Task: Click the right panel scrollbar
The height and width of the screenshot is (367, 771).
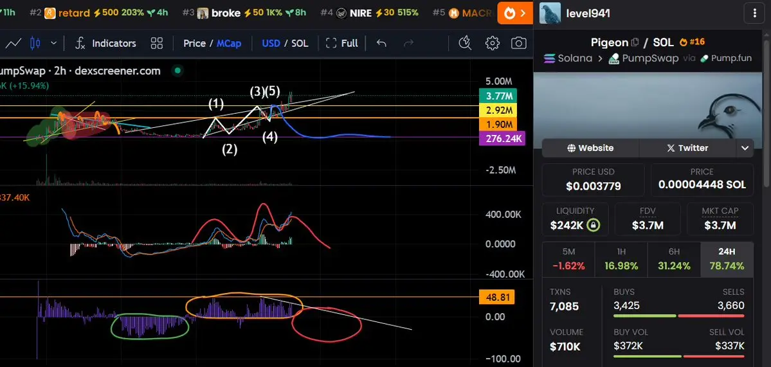Action: pos(767,113)
